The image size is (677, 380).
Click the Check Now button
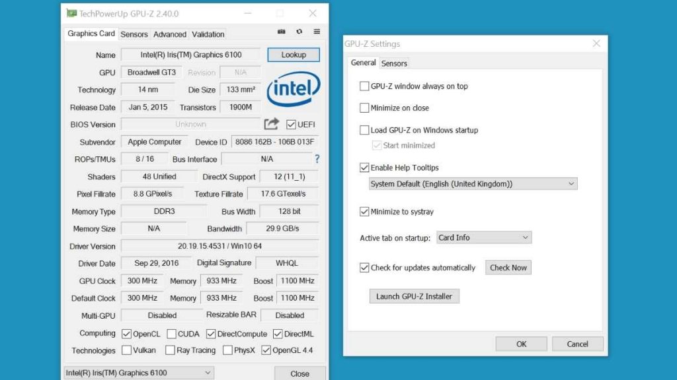click(x=508, y=268)
